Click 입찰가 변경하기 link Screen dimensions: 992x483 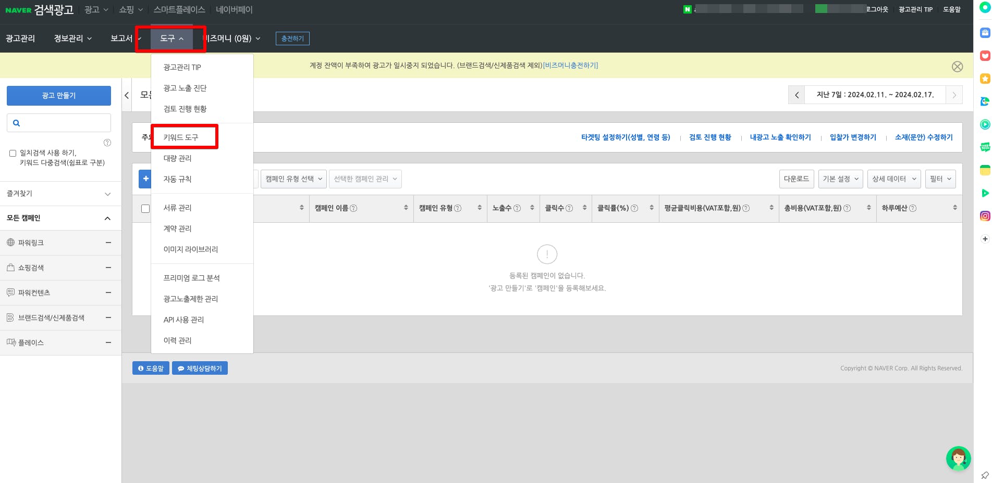(x=853, y=137)
